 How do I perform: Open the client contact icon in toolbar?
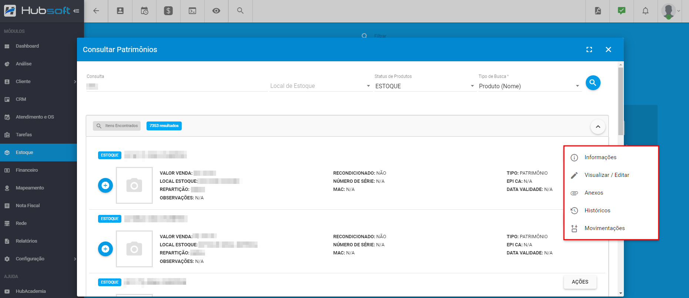pyautogui.click(x=120, y=11)
